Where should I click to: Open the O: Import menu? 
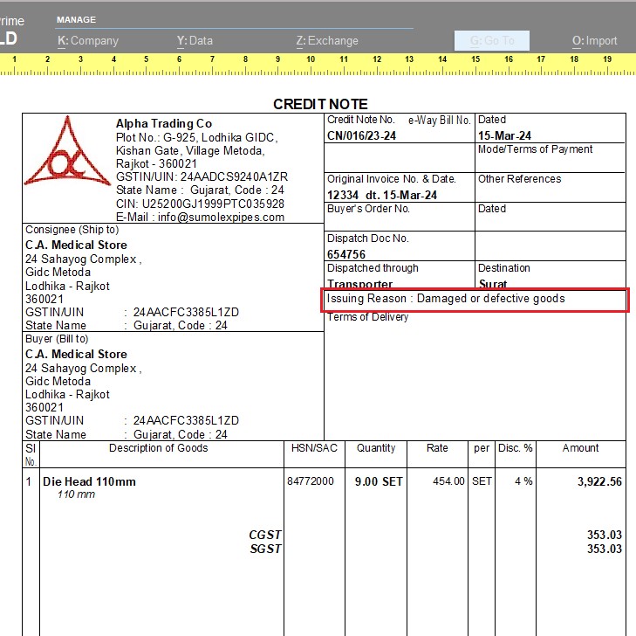click(x=594, y=40)
